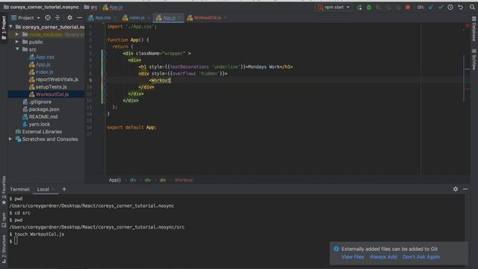
Task: Click App() in the editor breadcrumb bar
Action: [115, 180]
